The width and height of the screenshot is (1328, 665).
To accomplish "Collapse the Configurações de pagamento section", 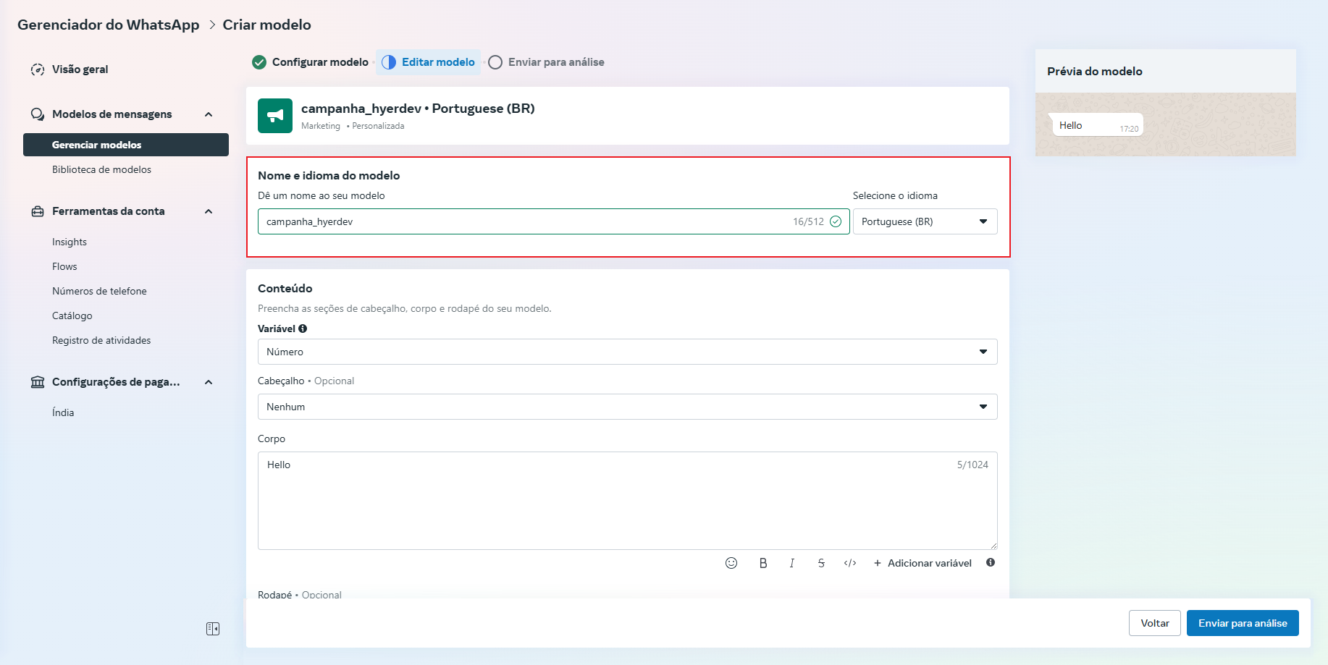I will (x=209, y=382).
